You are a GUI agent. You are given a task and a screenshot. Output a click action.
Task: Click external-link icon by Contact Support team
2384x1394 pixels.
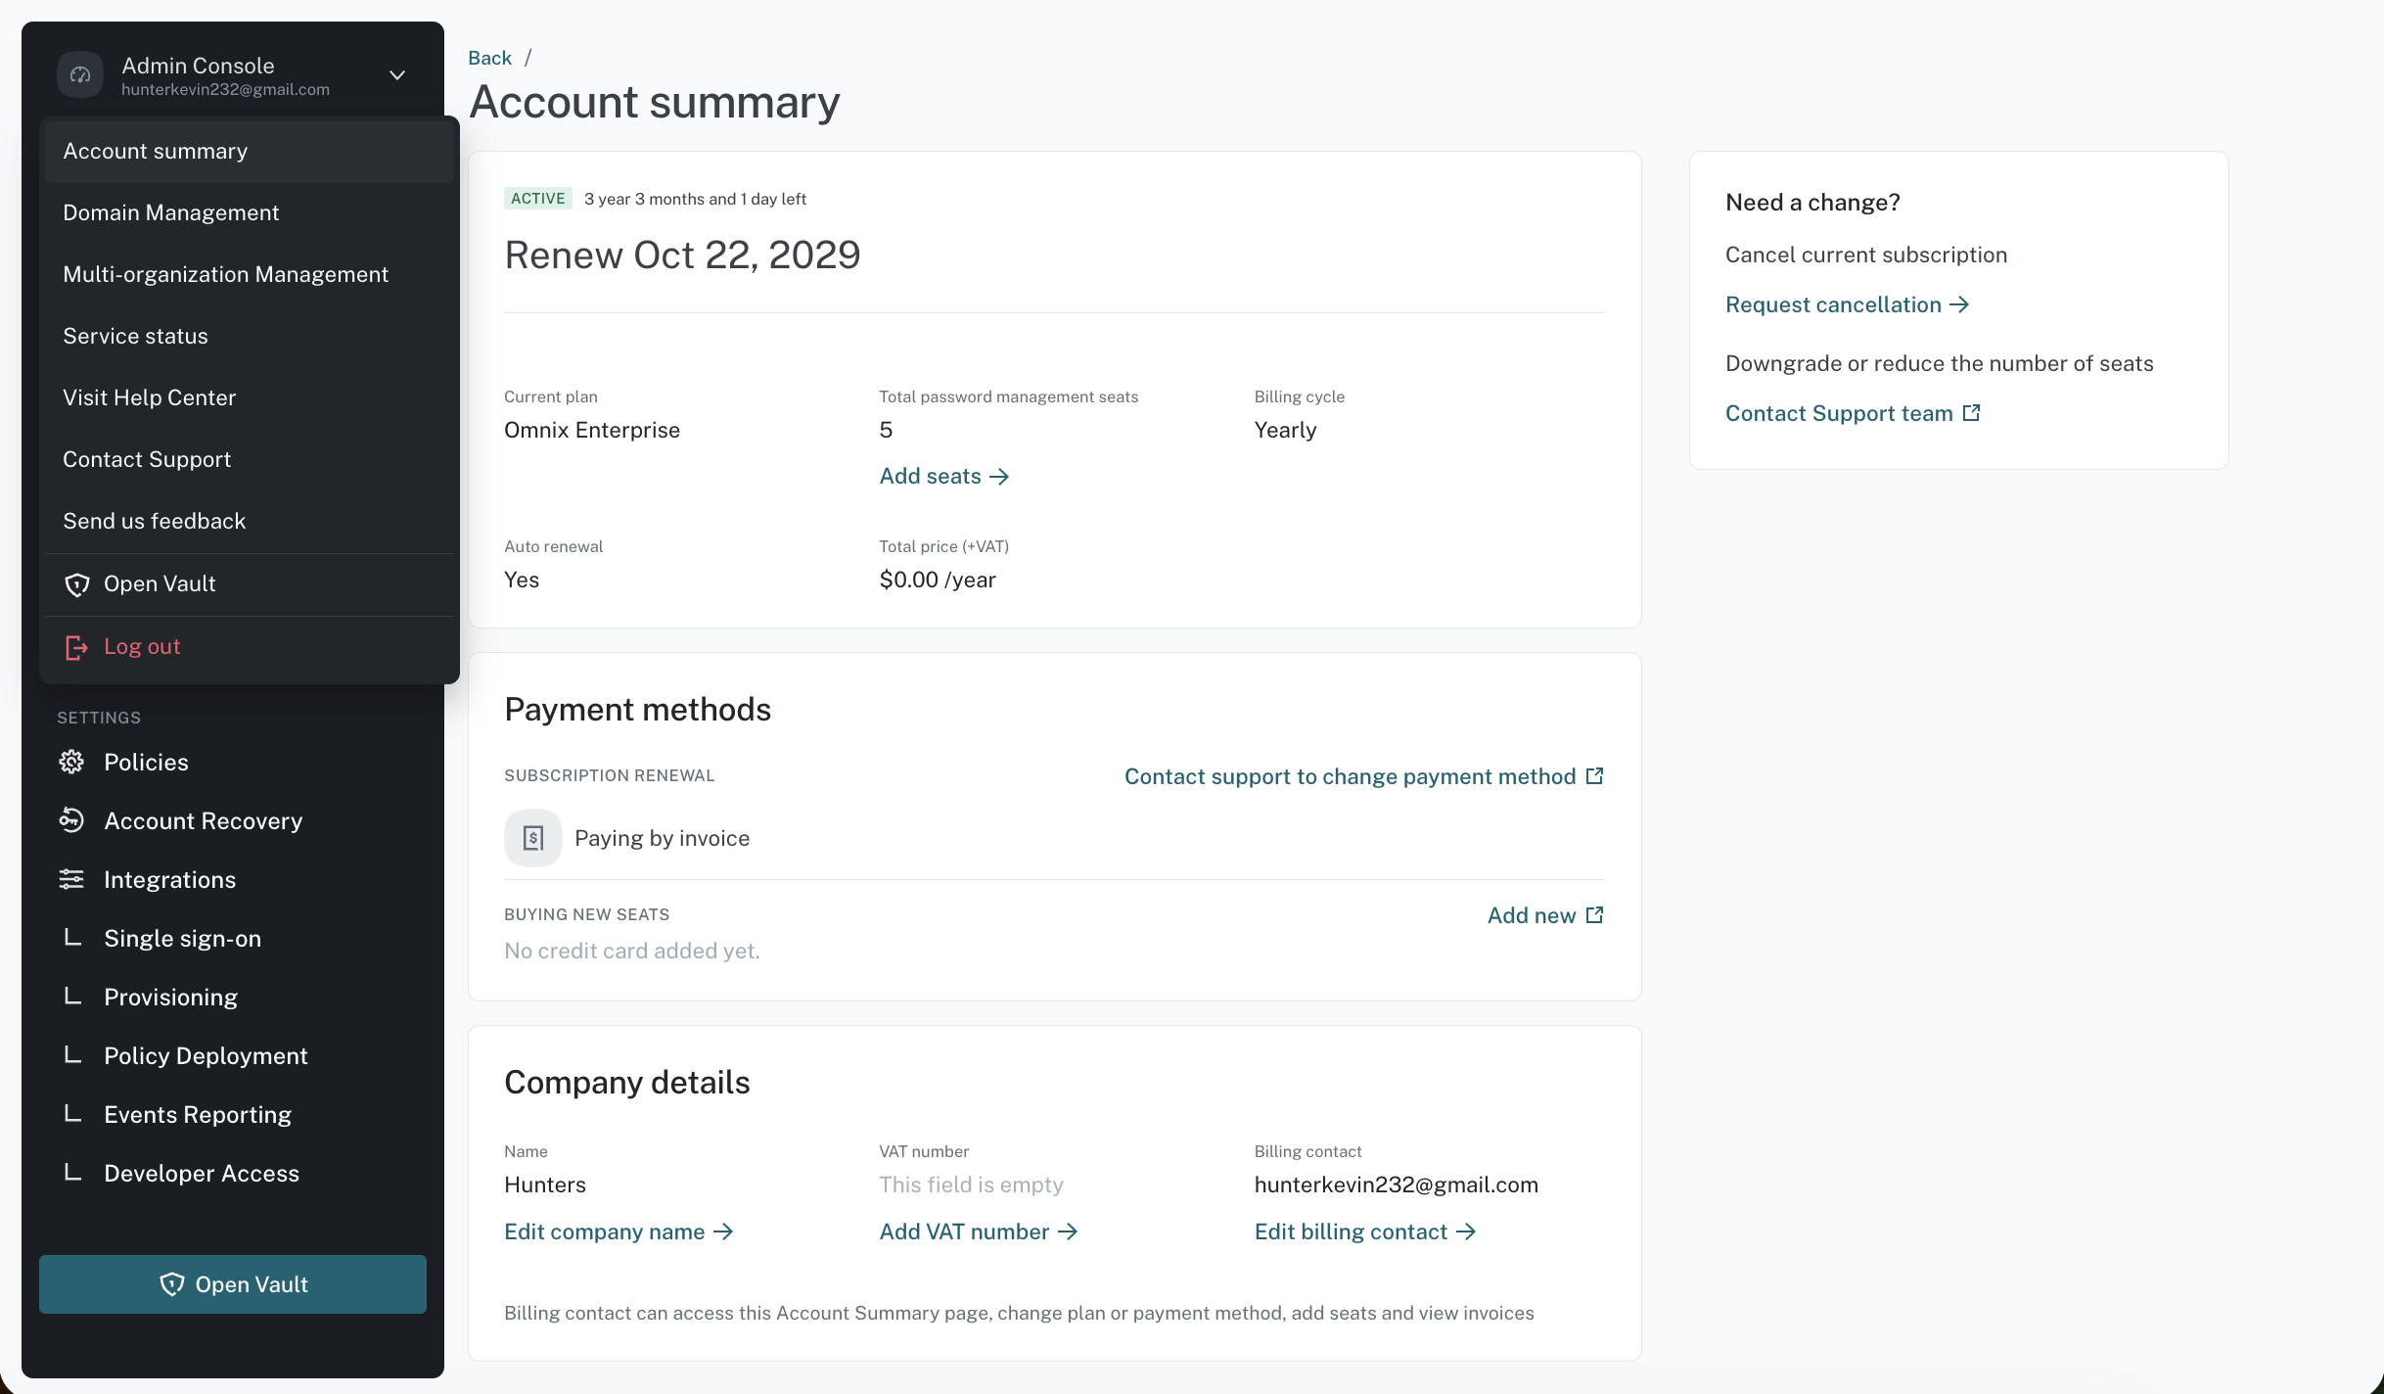1972,413
